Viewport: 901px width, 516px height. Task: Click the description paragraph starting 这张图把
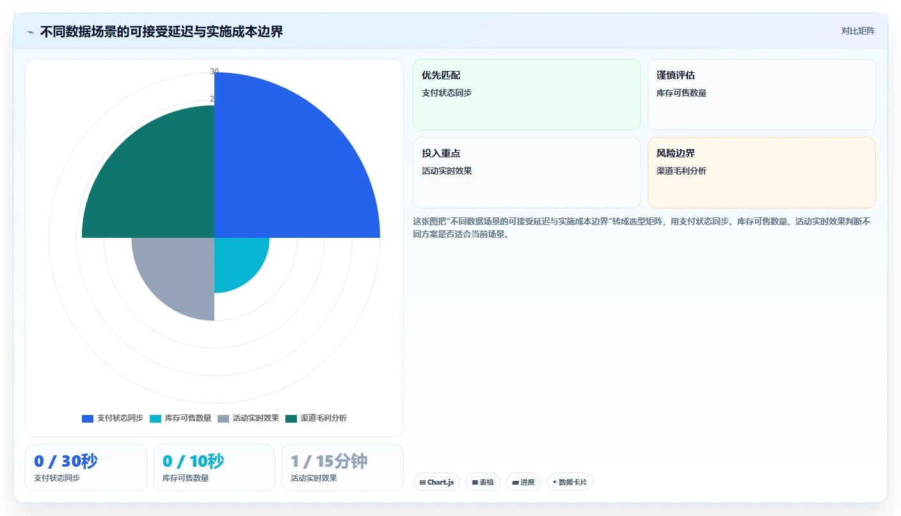[642, 228]
